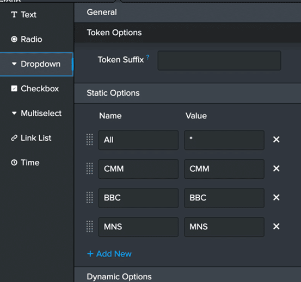The width and height of the screenshot is (301, 282).
Task: Select the Dropdown input type
Action: (36, 64)
